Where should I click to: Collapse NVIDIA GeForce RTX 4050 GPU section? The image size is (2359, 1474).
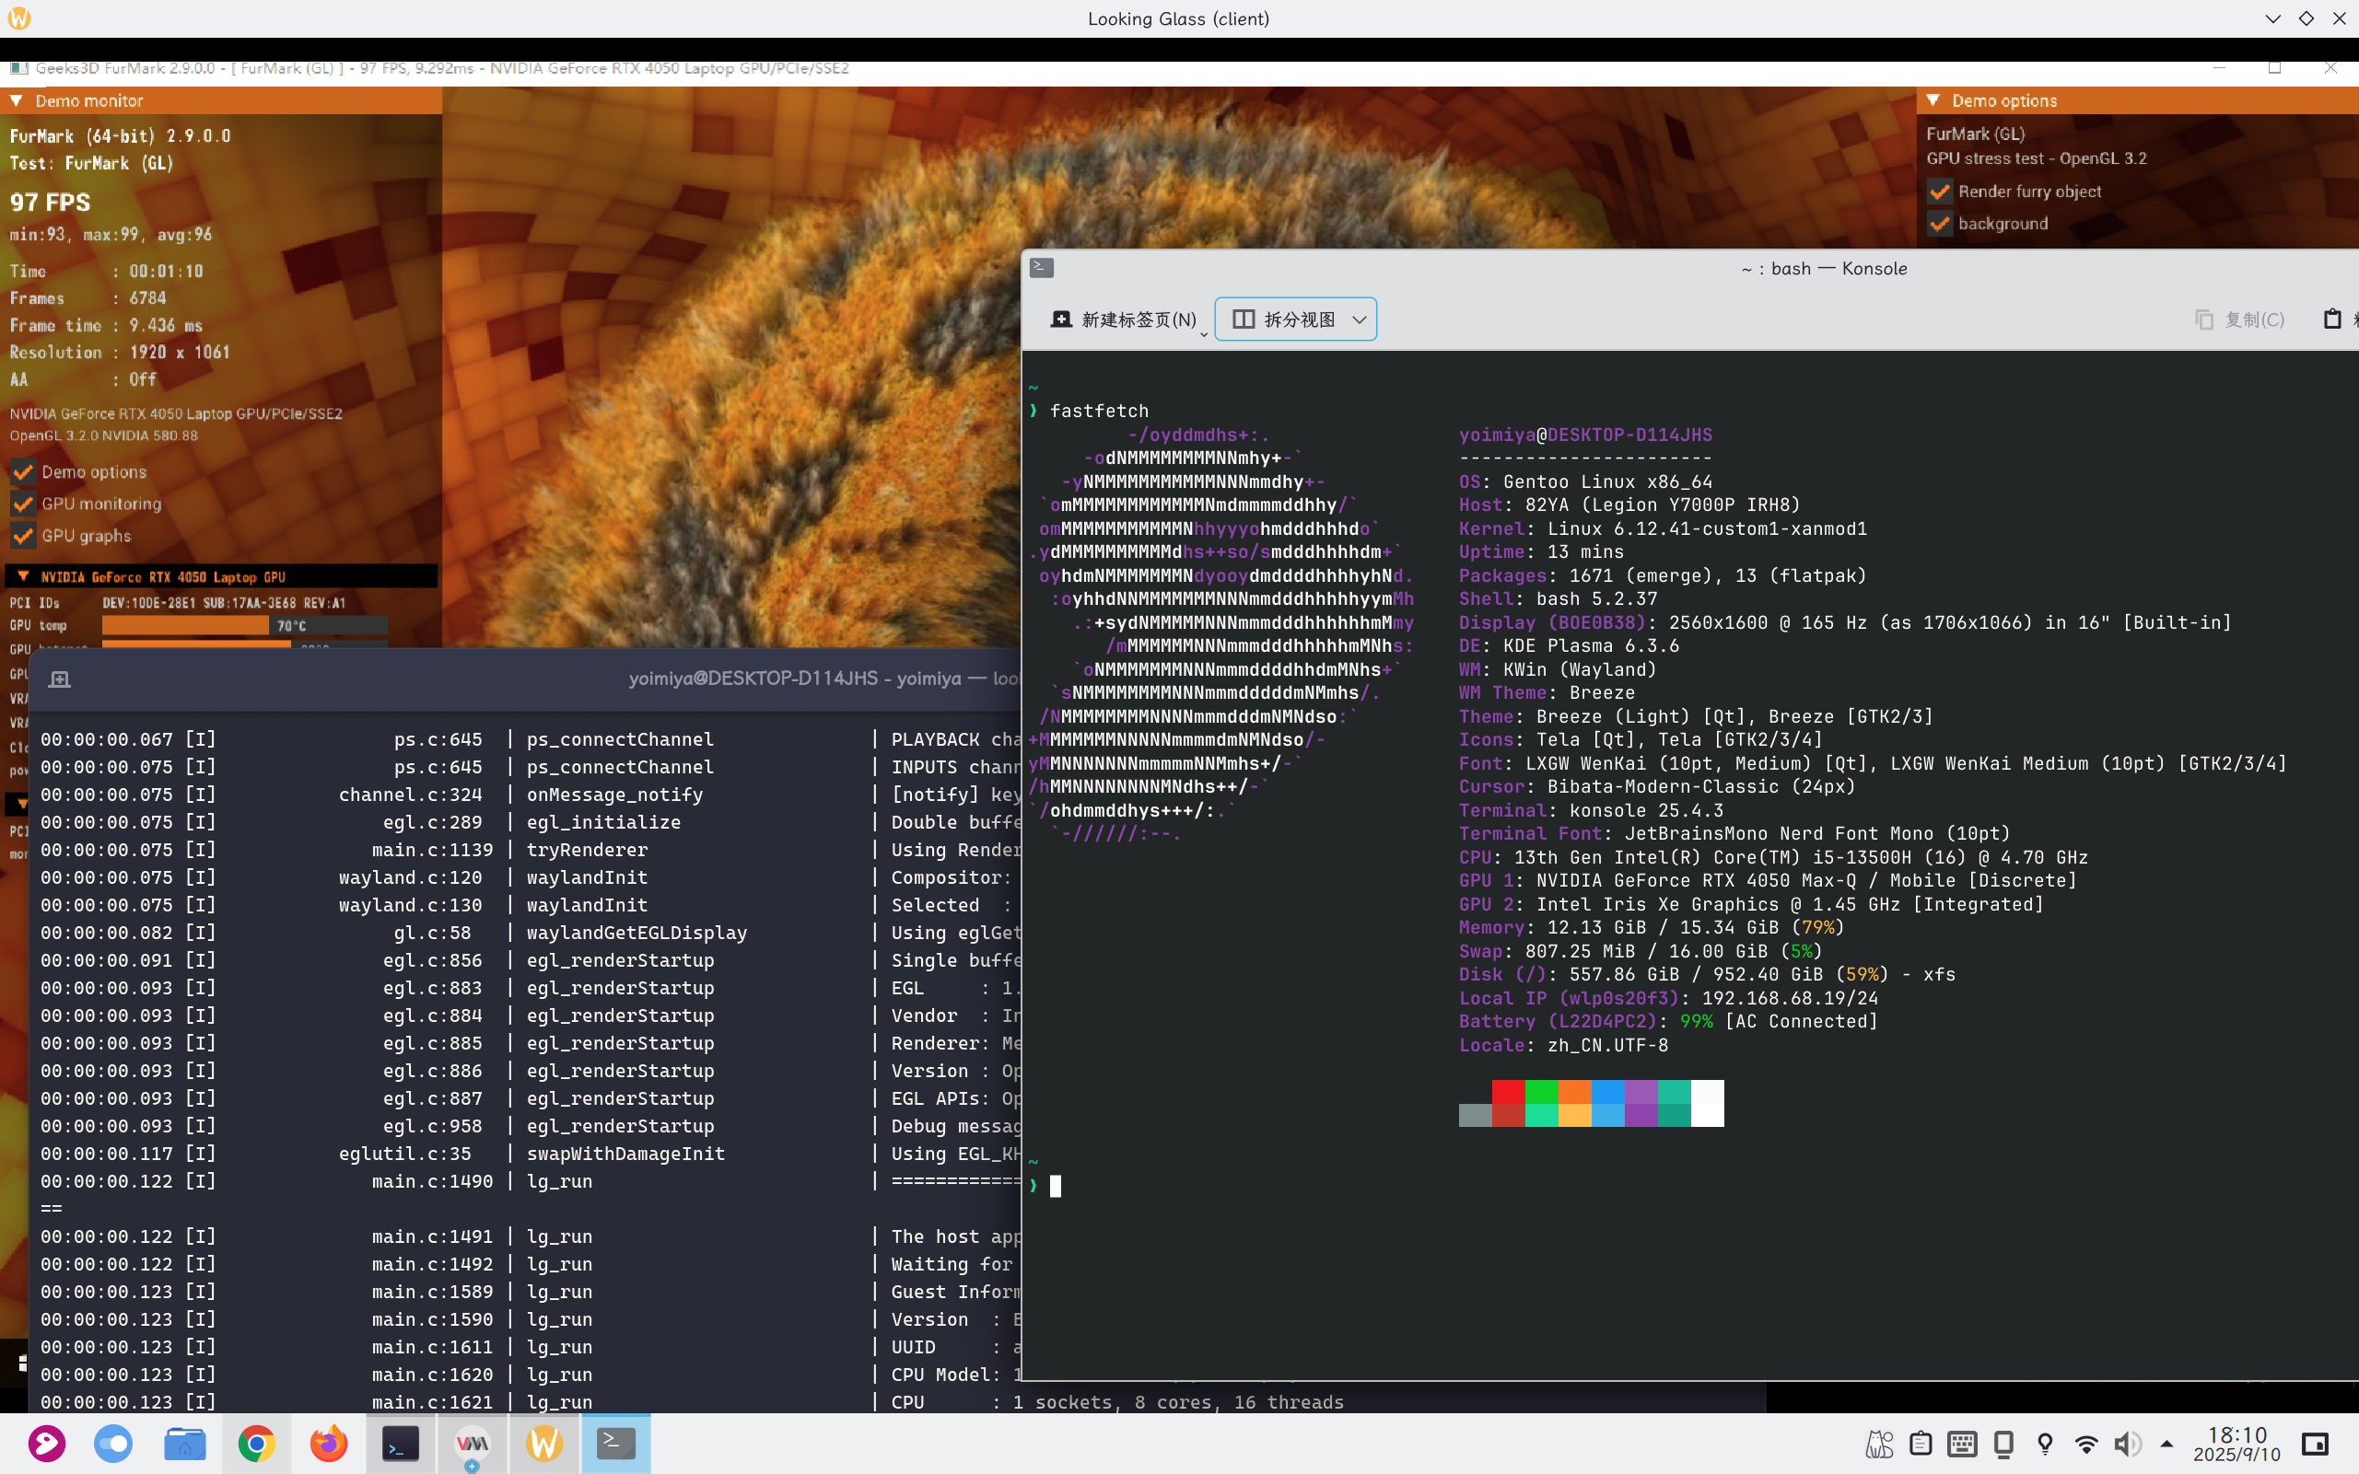tap(22, 577)
